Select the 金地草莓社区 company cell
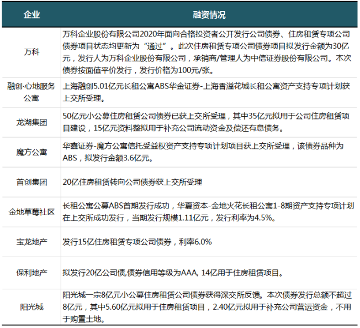360x328 pixels. (x=31, y=212)
